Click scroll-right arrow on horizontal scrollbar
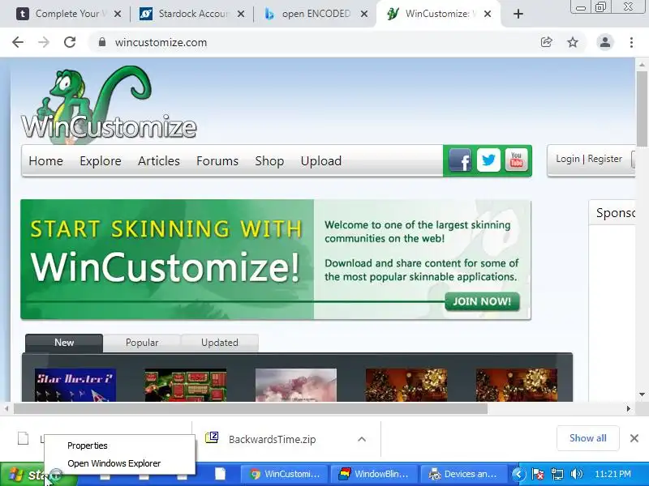Viewport: 649px width, 486px height. 628,409
